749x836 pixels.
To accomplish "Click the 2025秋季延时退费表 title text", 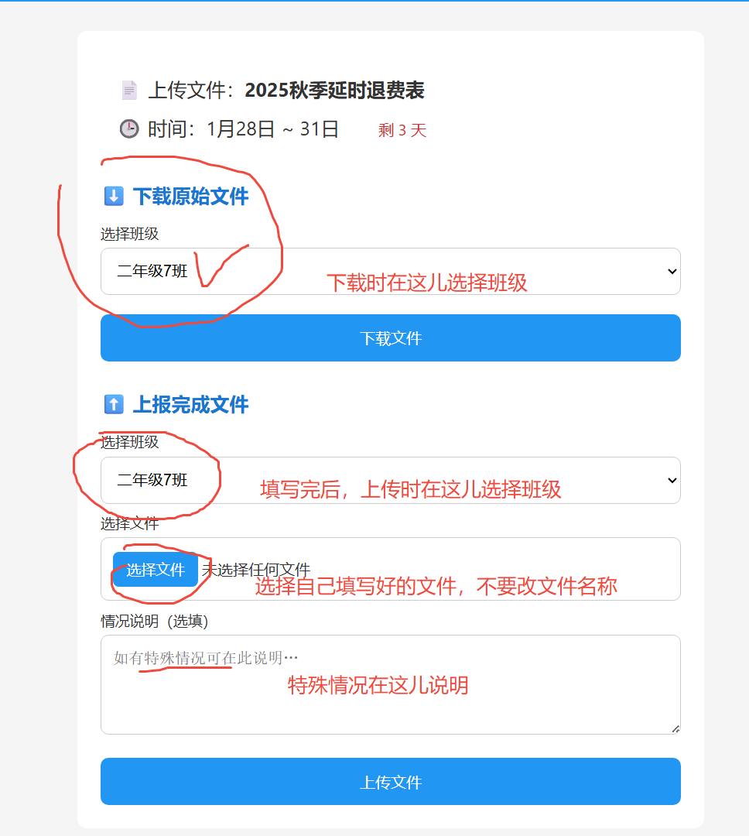I will (334, 90).
